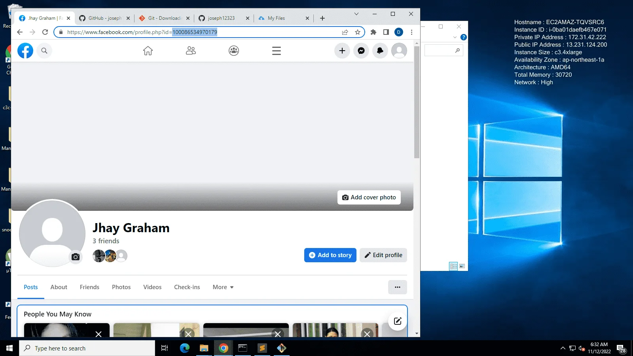Switch to details view in the Explorer window
The height and width of the screenshot is (356, 633).
[x=453, y=266]
